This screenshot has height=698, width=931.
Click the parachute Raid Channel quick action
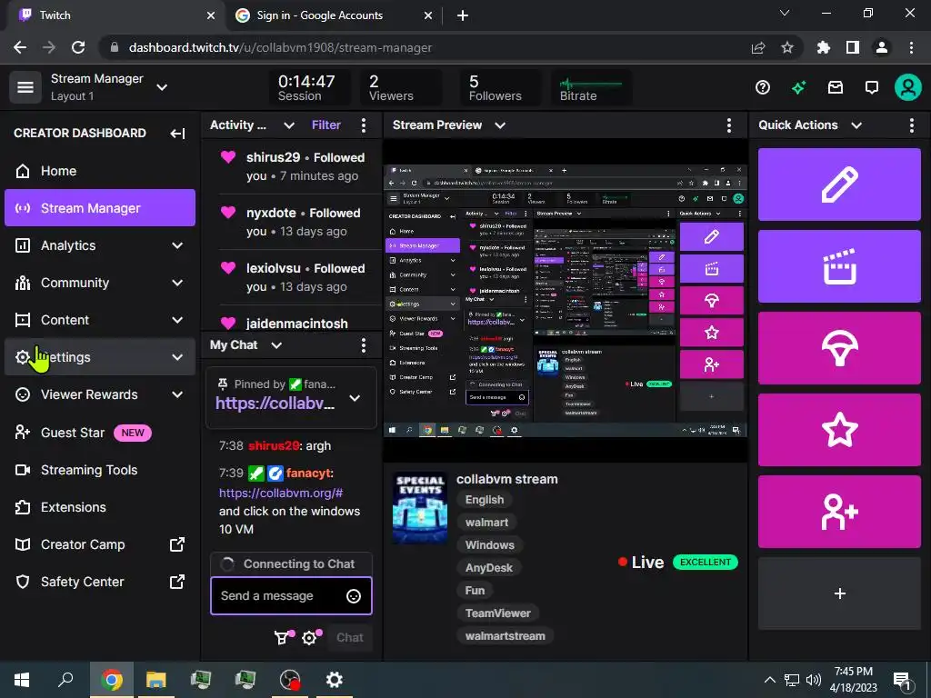point(839,348)
